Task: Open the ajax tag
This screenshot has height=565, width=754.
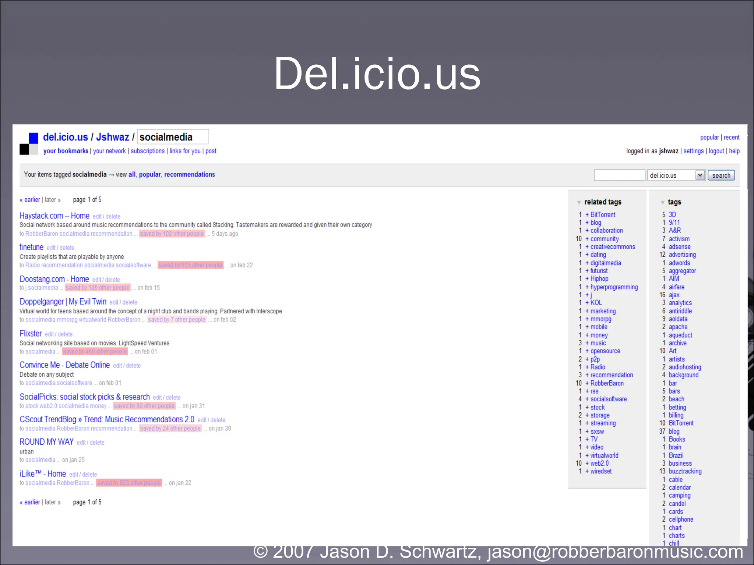Action: (x=674, y=295)
